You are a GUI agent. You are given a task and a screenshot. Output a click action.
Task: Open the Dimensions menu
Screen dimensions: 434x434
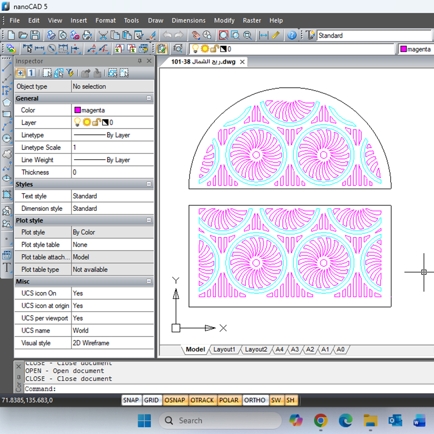(188, 20)
